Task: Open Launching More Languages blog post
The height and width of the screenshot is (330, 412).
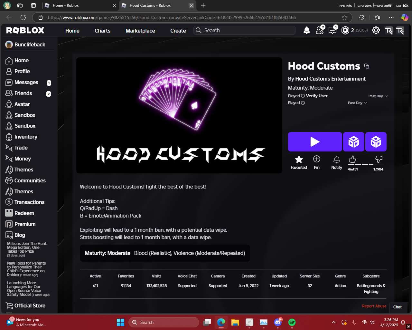Action: click(x=28, y=289)
